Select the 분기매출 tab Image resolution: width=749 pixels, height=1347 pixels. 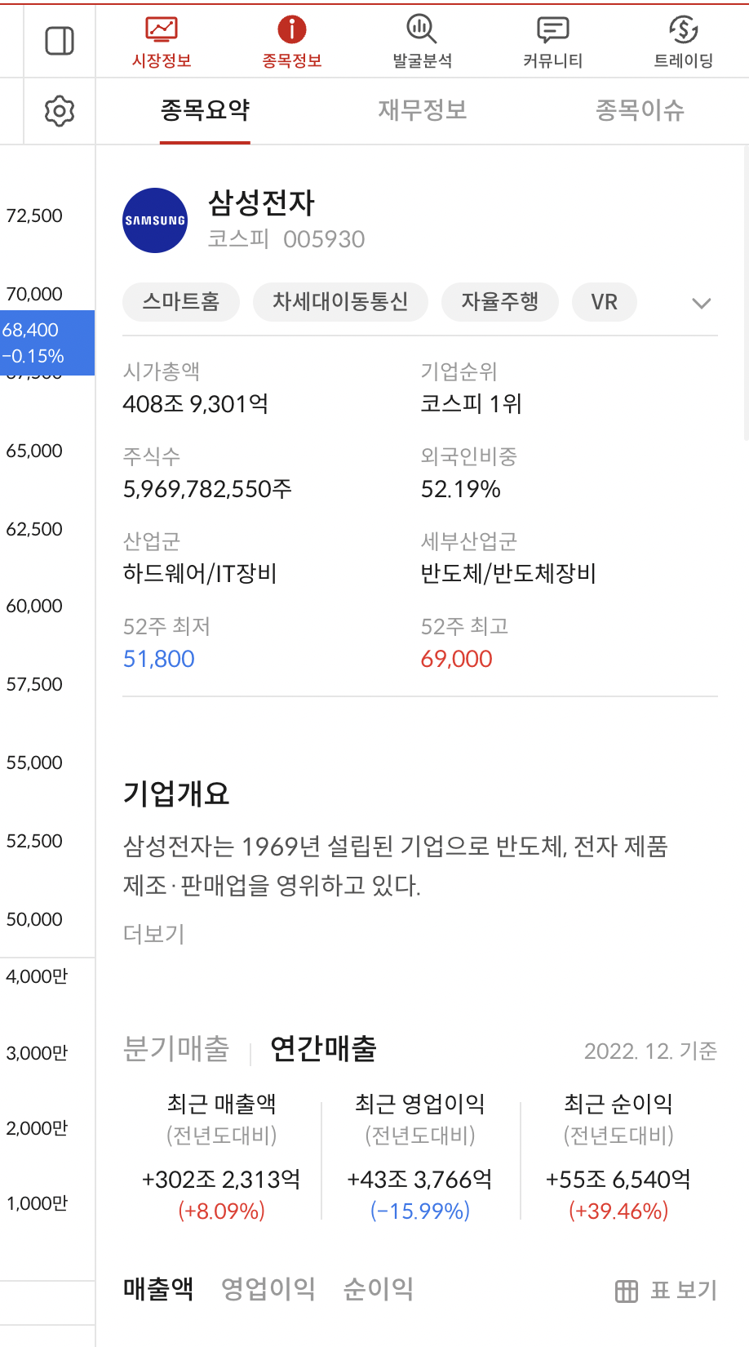coord(176,1048)
